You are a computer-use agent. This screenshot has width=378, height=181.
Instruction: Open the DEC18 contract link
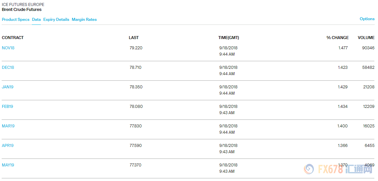[x=8, y=68]
